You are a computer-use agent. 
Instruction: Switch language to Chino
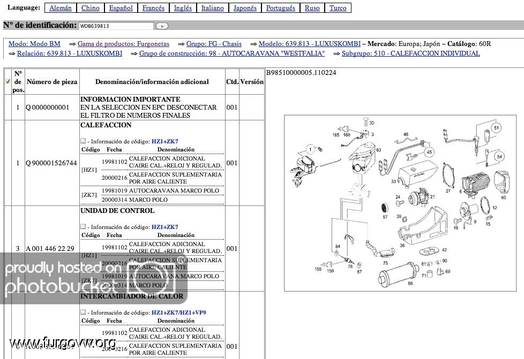[x=90, y=8]
